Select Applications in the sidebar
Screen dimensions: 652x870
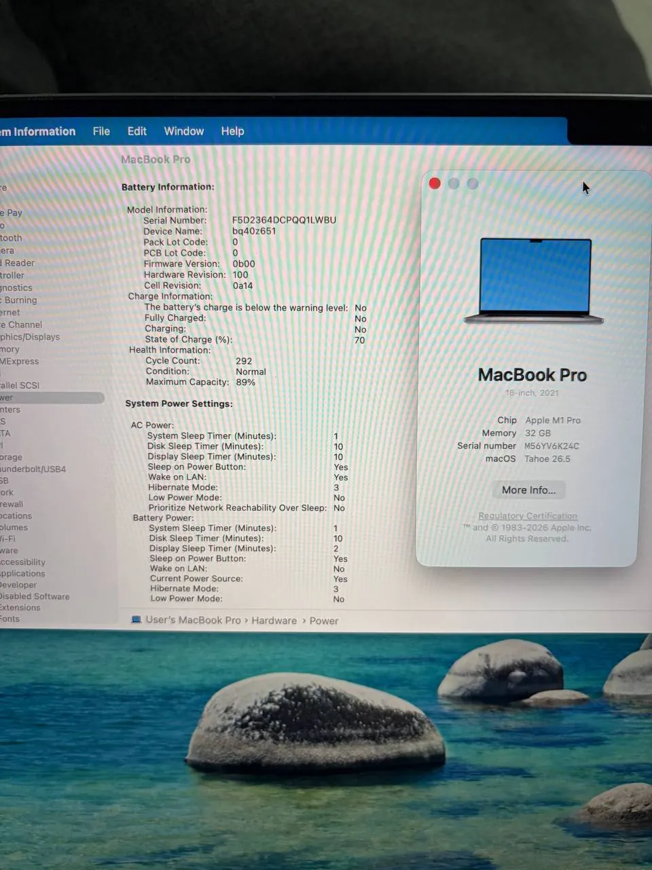(22, 574)
